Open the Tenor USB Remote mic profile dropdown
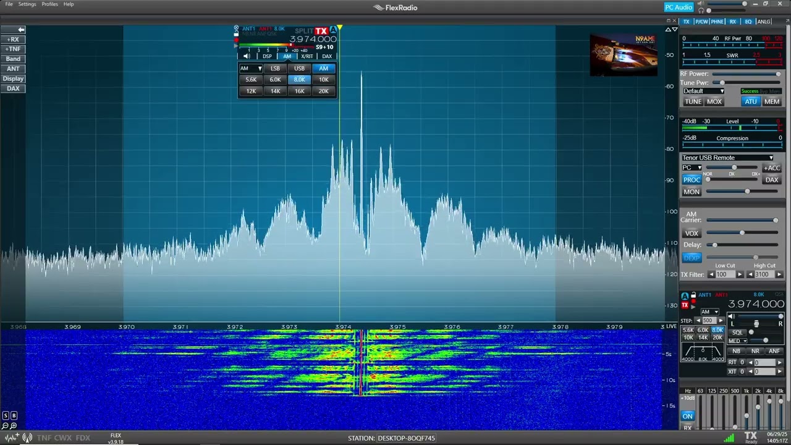Image resolution: width=791 pixels, height=445 pixels. point(727,158)
